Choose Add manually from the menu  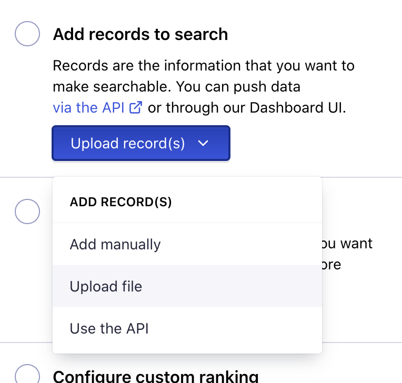click(x=115, y=244)
